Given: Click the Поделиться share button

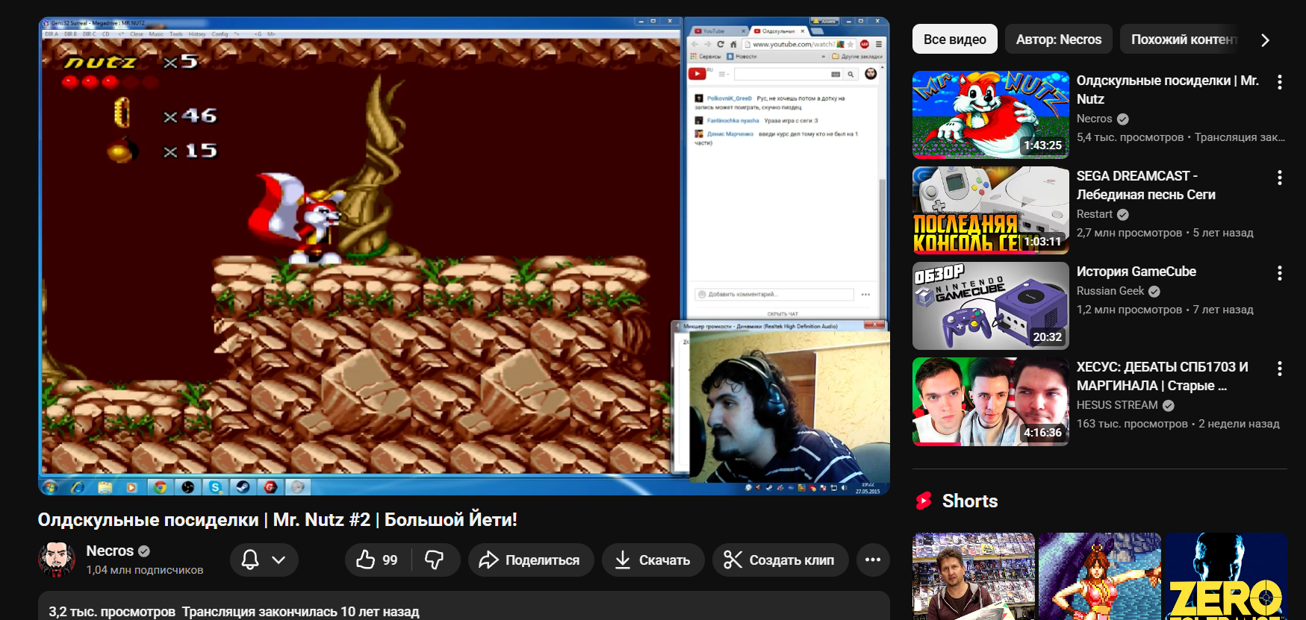Looking at the screenshot, I should (x=531, y=560).
